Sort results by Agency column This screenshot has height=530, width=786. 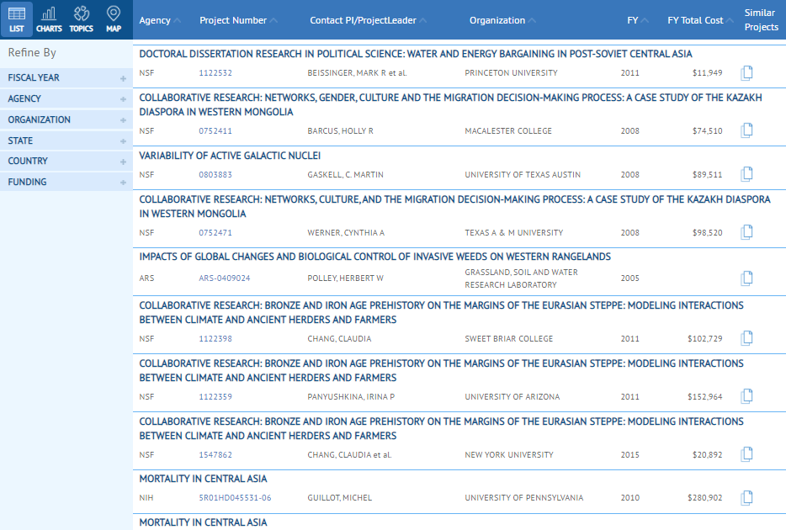coord(160,20)
